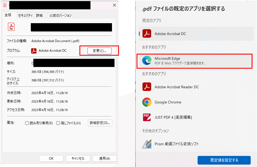Image resolution: width=257 pixels, height=167 pixels.
Task: Tick the 隠しファイル(H) checkbox
Action: click(x=58, y=123)
